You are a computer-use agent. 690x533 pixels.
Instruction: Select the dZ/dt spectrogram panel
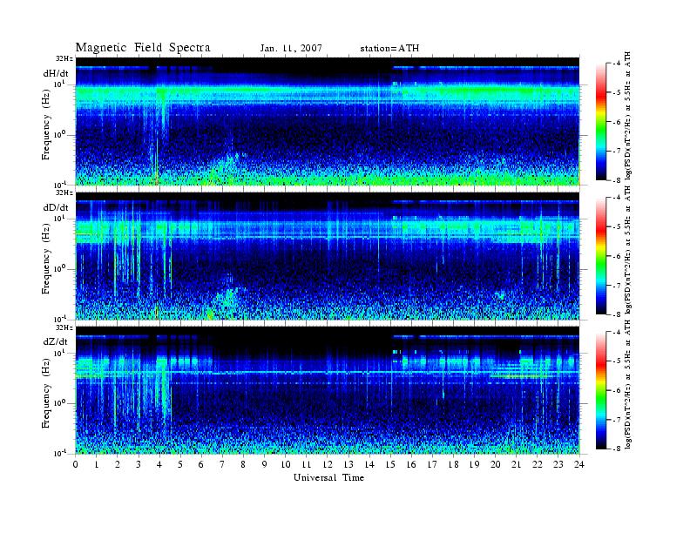(x=328, y=390)
